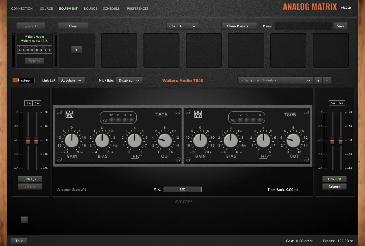Click output left gain value box

333,103
